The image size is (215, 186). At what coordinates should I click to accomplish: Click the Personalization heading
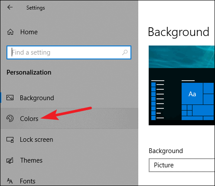[29, 72]
